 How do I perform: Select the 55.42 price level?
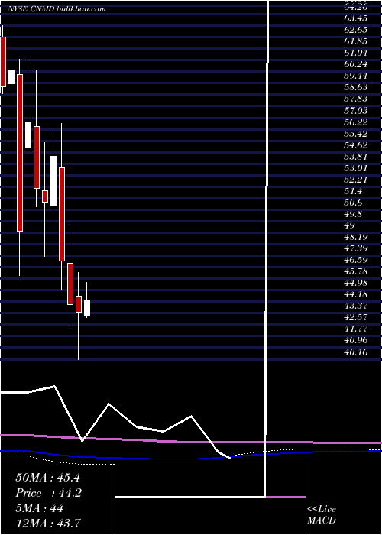(x=356, y=133)
